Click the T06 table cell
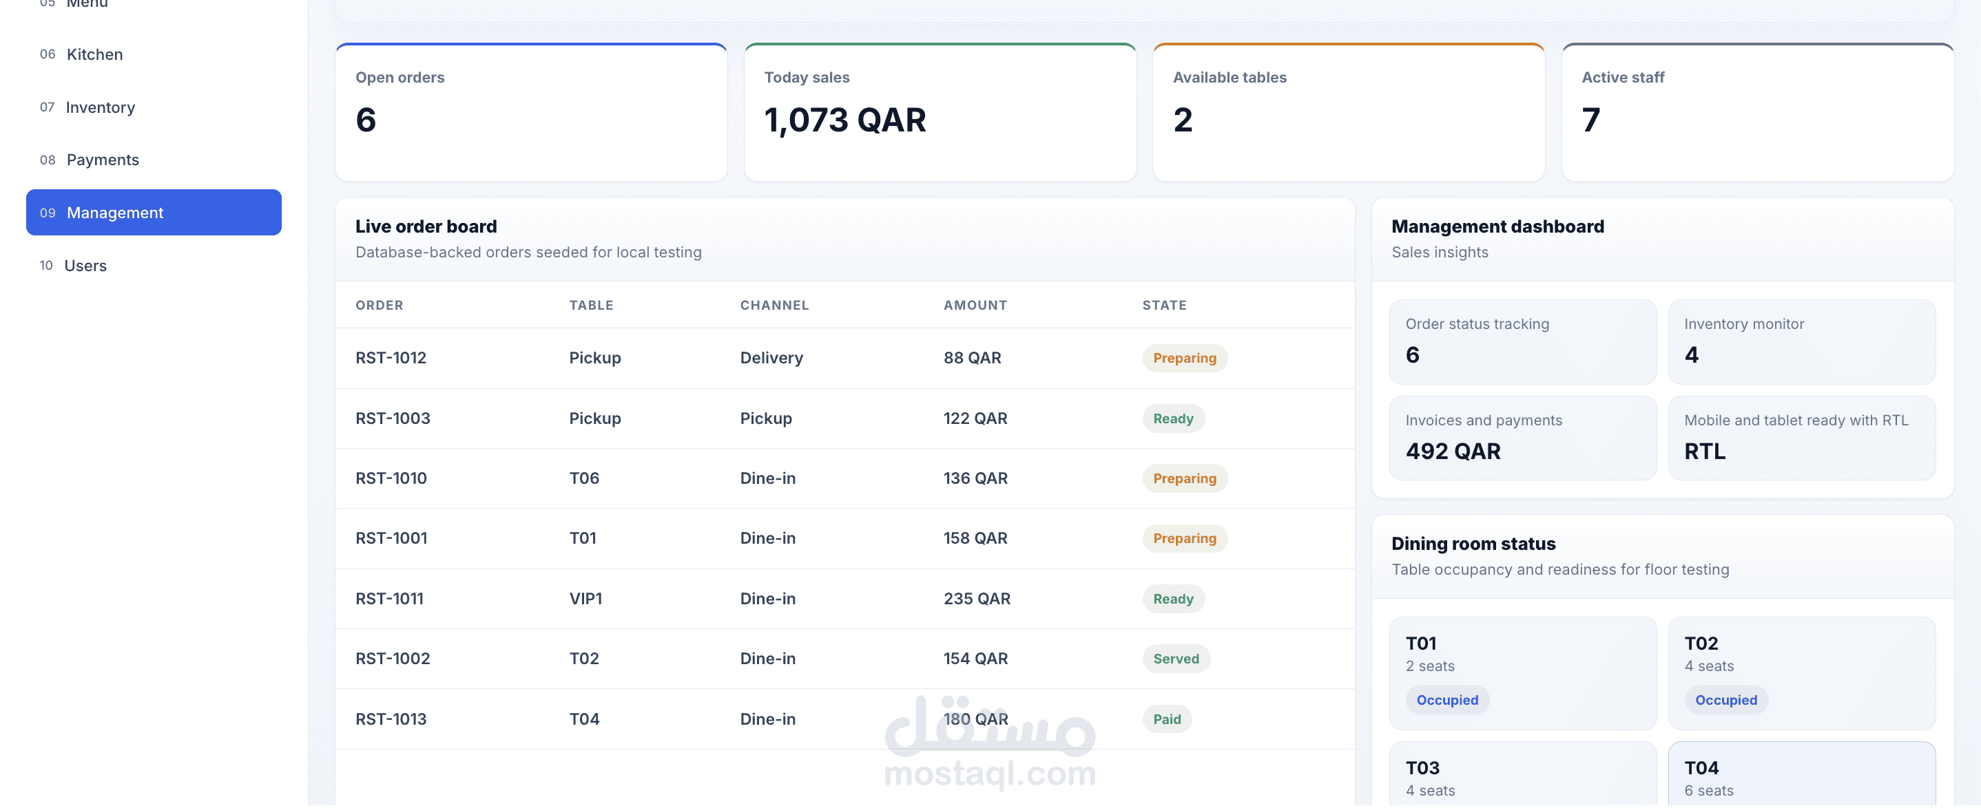 (x=583, y=478)
